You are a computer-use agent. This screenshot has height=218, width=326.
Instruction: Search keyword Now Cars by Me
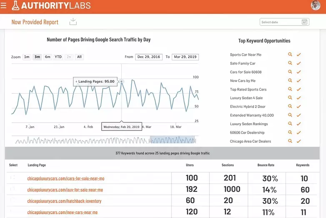pos(290,80)
